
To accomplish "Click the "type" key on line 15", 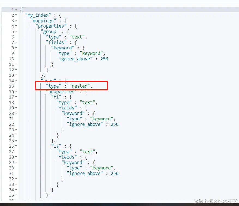I will 54,86.
